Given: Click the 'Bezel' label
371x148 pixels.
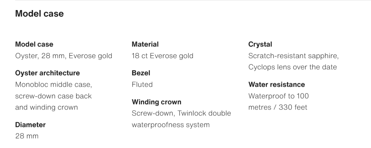Looking at the screenshot, I should coord(141,73).
